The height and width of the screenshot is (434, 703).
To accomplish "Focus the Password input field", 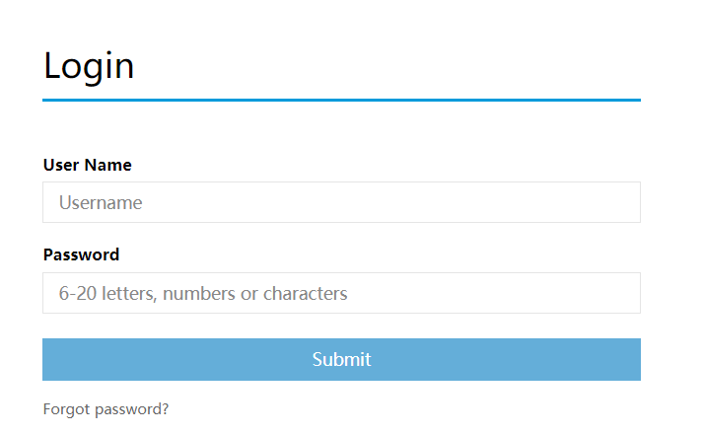I will point(341,293).
